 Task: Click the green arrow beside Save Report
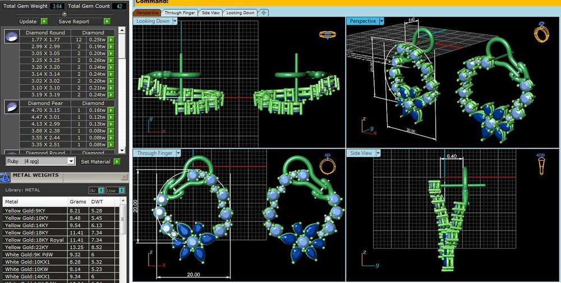click(x=107, y=21)
